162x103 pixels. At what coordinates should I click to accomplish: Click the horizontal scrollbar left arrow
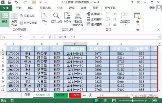click(102, 95)
